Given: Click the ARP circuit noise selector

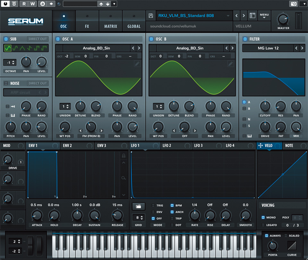Looking at the screenshot, I should tap(26, 92).
